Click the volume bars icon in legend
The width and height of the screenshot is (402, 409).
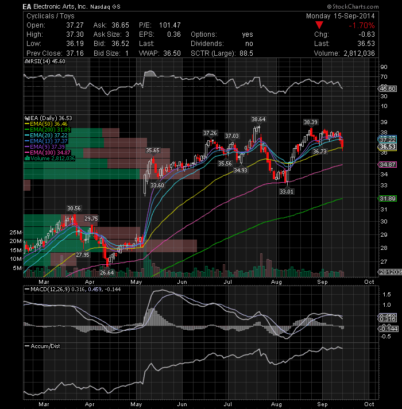27,159
